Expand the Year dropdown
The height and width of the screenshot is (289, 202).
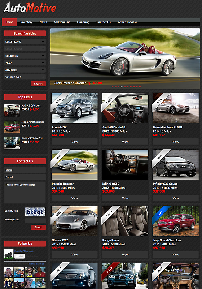coord(25,63)
